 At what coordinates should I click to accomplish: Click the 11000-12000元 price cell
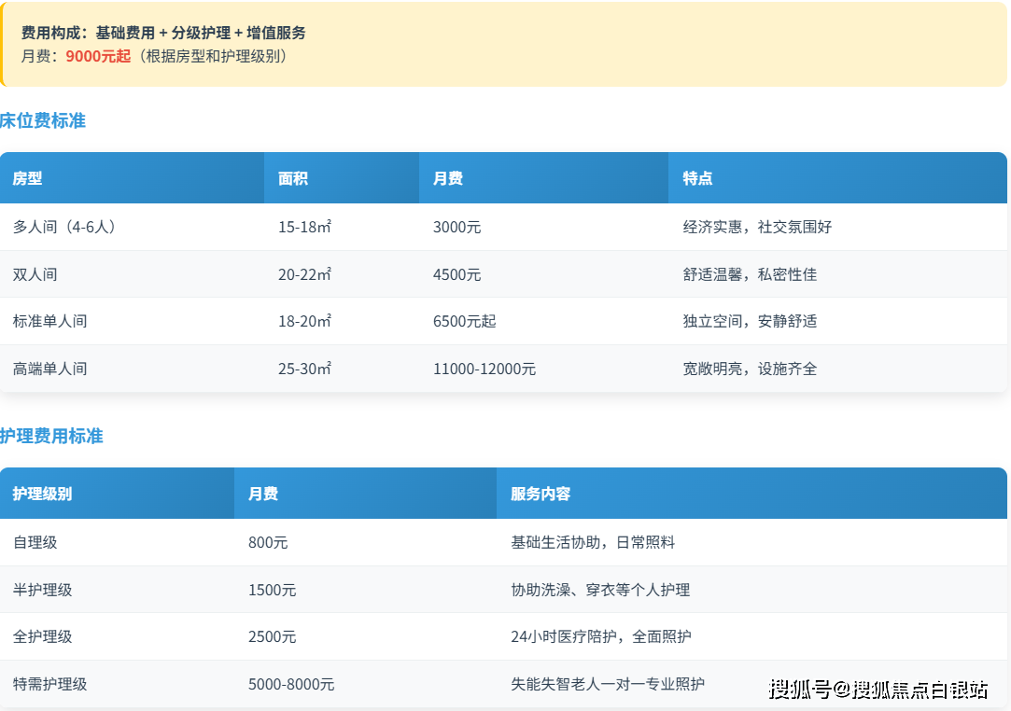click(x=484, y=369)
